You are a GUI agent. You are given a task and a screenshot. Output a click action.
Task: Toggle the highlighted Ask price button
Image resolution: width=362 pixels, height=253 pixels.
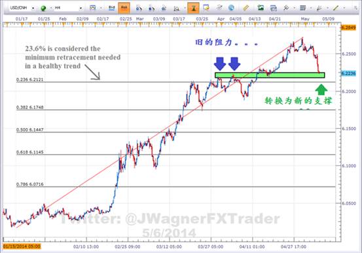tap(124, 8)
